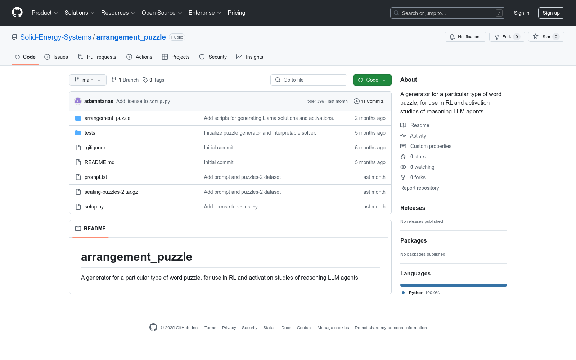This screenshot has width=576, height=360.
Task: Expand the Resources menu
Action: (x=118, y=13)
